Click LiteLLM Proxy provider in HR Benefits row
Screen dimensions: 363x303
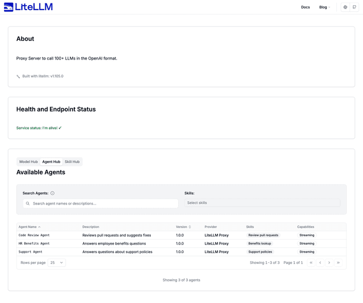(x=217, y=244)
